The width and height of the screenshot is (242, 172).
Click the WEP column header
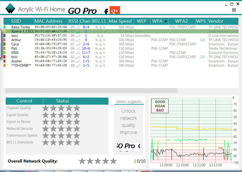(142, 21)
